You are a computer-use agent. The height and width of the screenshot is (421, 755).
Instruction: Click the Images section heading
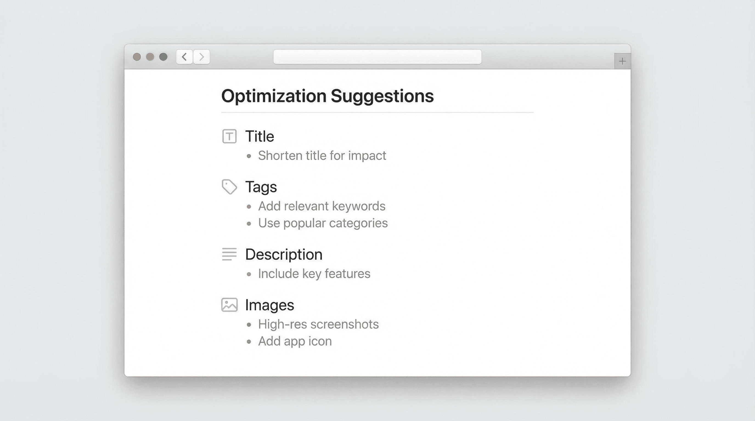click(269, 305)
